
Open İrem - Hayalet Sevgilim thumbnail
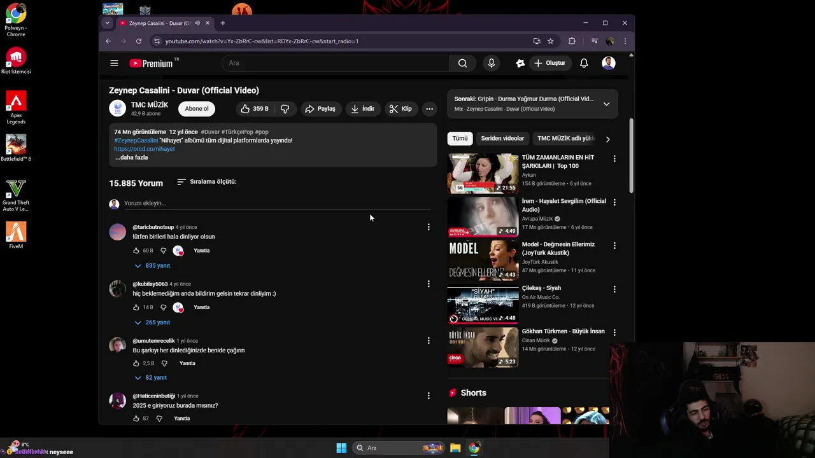coord(483,217)
